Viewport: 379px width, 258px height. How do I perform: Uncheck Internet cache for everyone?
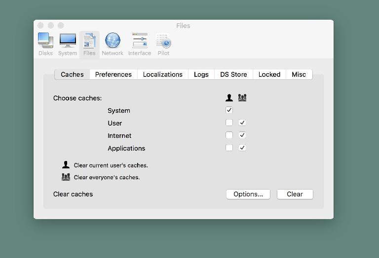pos(242,135)
